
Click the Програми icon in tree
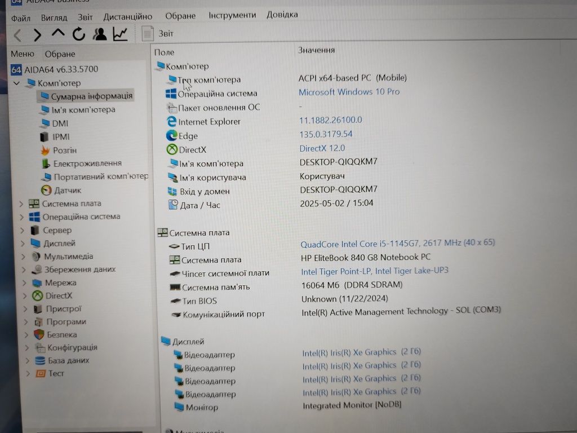(x=39, y=322)
